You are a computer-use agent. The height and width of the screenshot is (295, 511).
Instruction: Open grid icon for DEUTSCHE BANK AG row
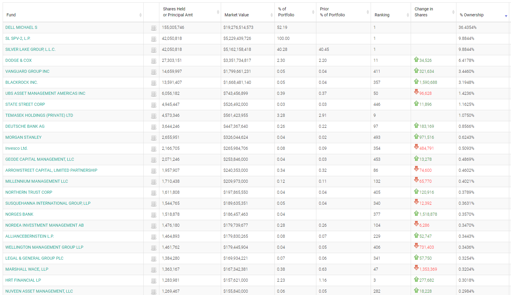click(x=153, y=127)
